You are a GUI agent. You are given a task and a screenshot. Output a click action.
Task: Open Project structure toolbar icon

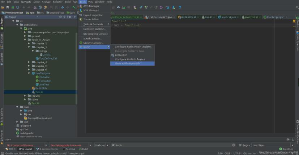[167, 7]
